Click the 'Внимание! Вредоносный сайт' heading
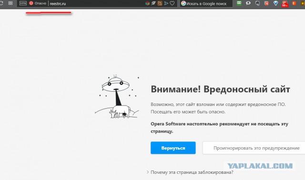The height and width of the screenshot is (180, 305). pos(220,89)
